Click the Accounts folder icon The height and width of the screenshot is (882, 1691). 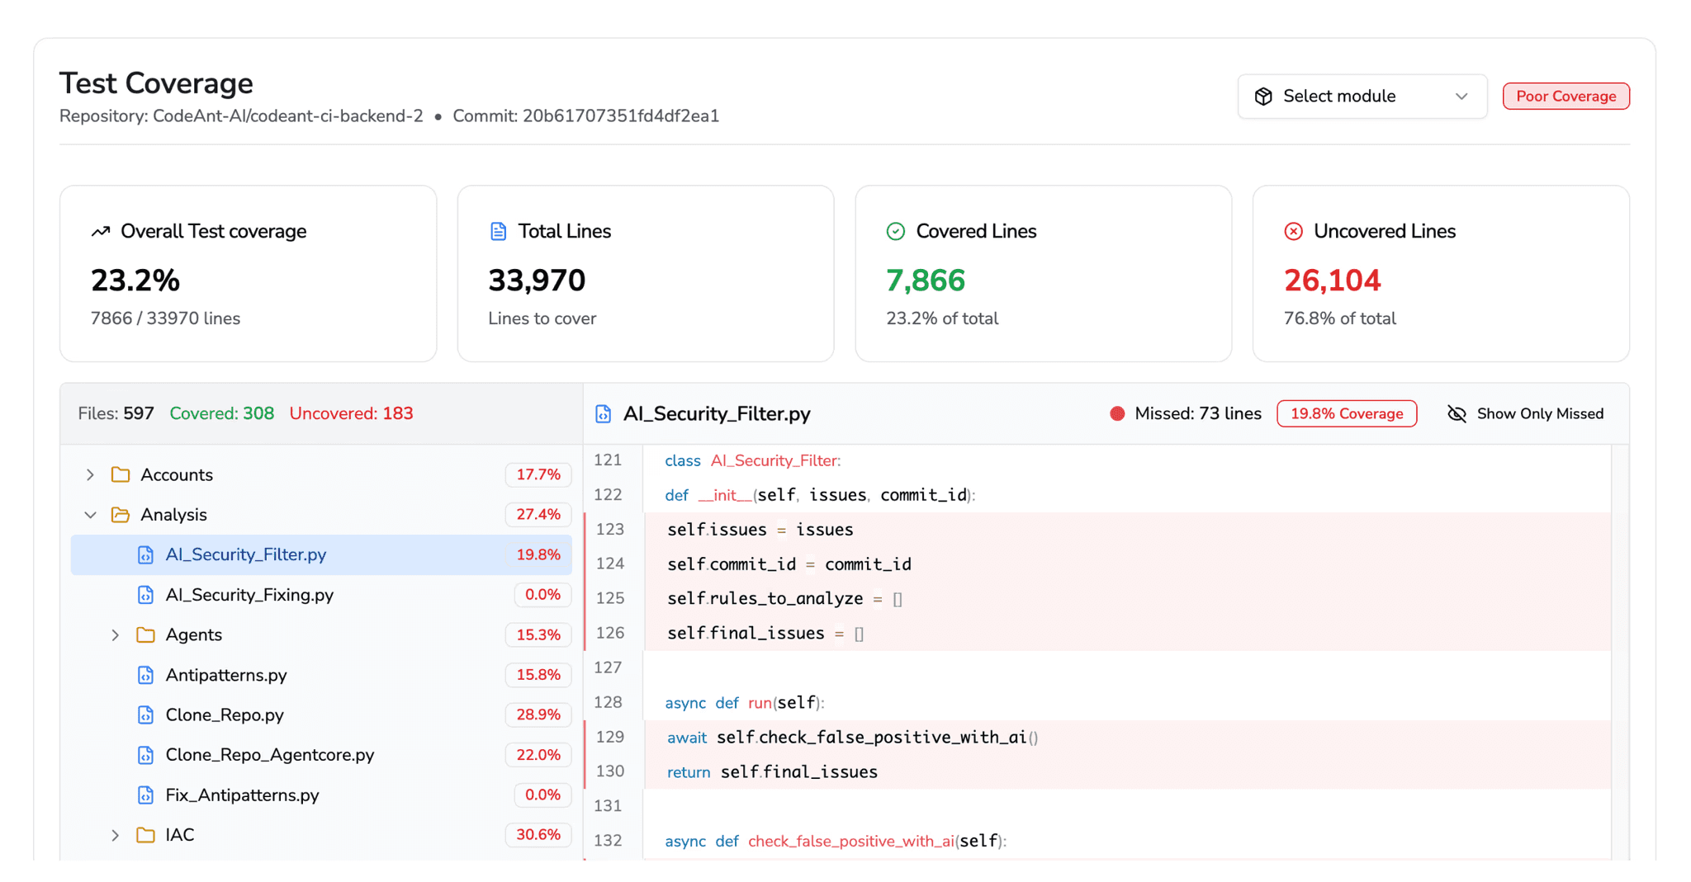(x=121, y=474)
